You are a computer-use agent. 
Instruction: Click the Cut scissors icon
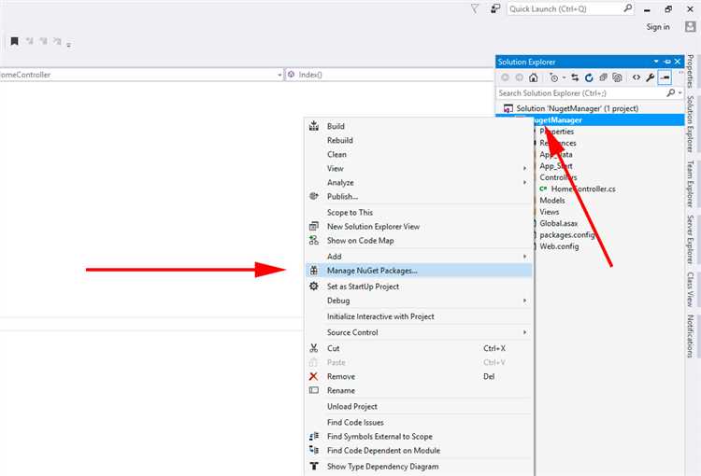pos(314,348)
